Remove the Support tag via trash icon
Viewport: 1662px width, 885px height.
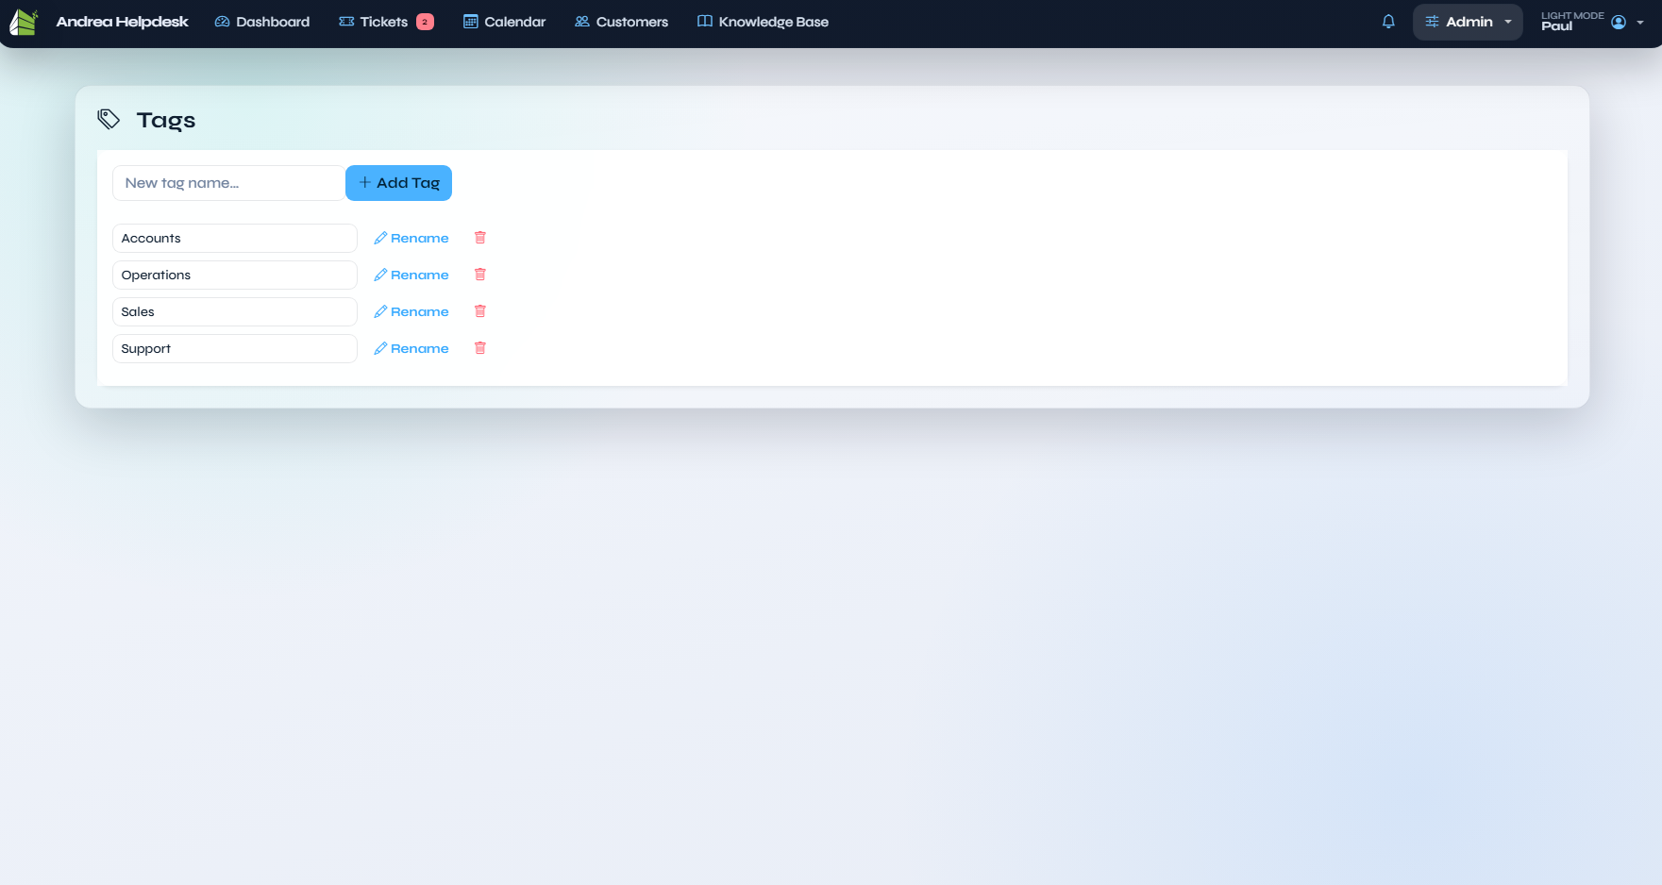click(479, 348)
